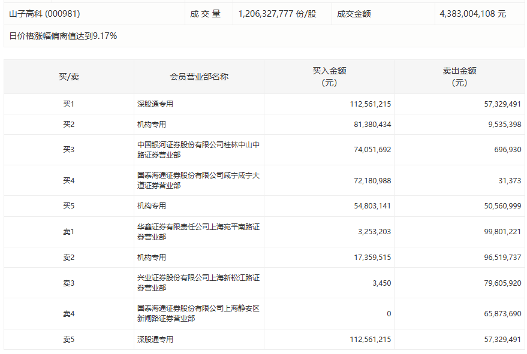This screenshot has height=354, width=527.
Task: Click the sell amount 96,519,737
Action: click(x=502, y=258)
